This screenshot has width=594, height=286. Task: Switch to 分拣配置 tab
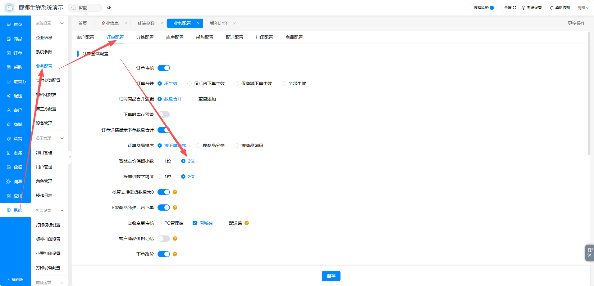[145, 37]
